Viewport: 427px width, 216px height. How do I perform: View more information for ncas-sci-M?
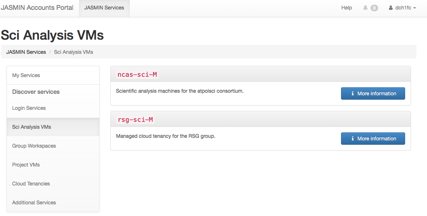tap(373, 93)
